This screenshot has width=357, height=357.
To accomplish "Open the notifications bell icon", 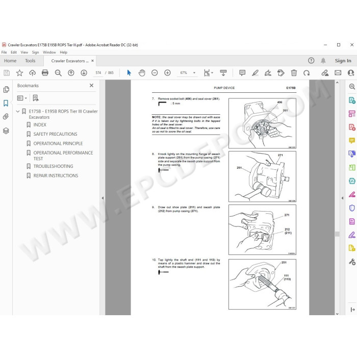I will 323,61.
